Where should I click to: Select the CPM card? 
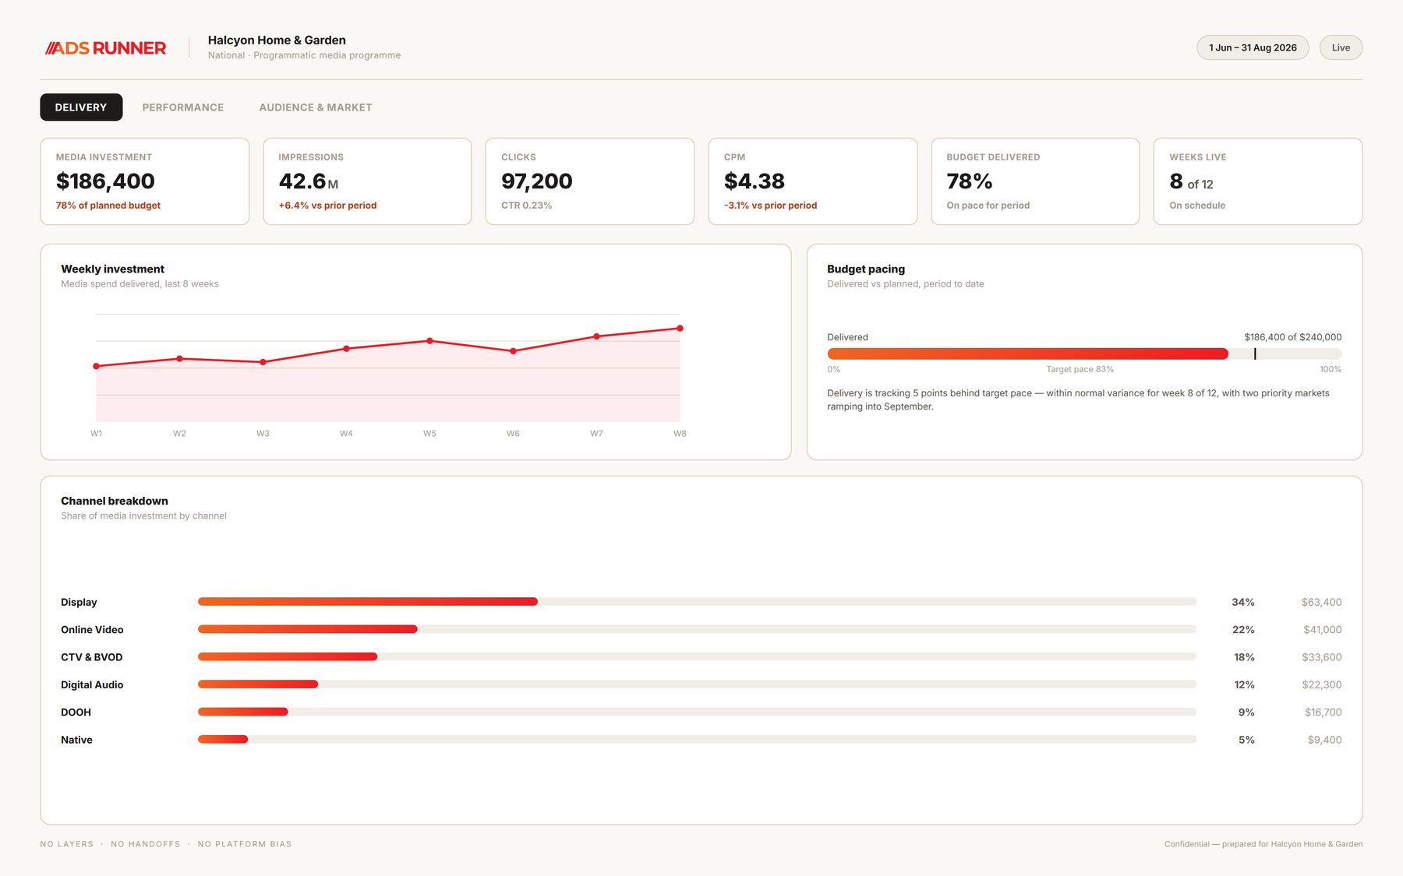[813, 181]
